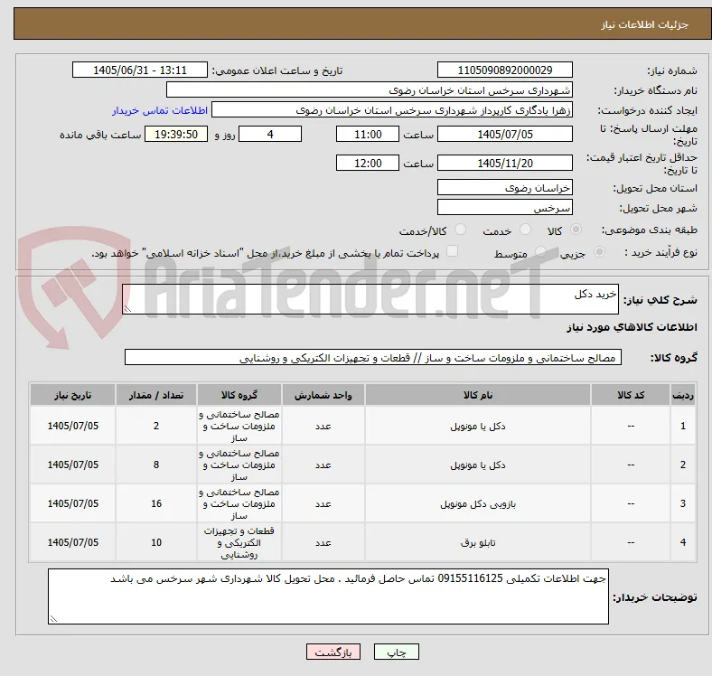Screen dimensions: 712x676
Task: Click the response deadline date 1405/07/05 field
Action: [505, 134]
